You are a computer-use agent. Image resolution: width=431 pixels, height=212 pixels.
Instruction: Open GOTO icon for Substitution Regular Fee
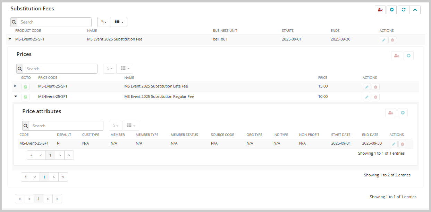pos(25,97)
